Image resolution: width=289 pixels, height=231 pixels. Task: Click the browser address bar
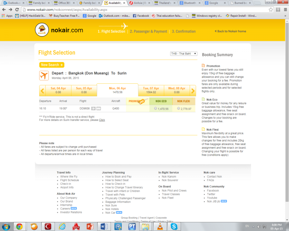[147, 10]
